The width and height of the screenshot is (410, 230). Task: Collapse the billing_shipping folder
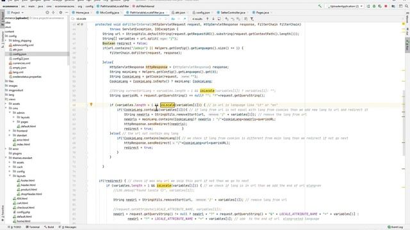pos(6,41)
